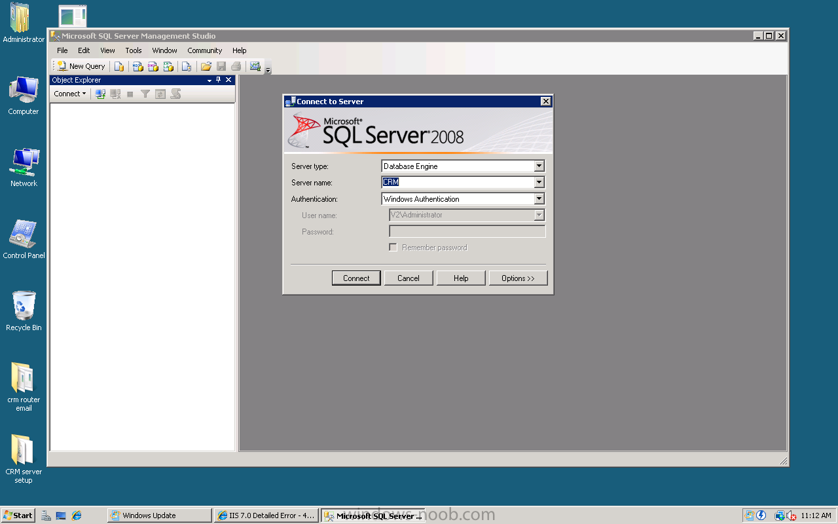The image size is (838, 524).
Task: Expand the disabled User name dropdown
Action: click(x=539, y=215)
